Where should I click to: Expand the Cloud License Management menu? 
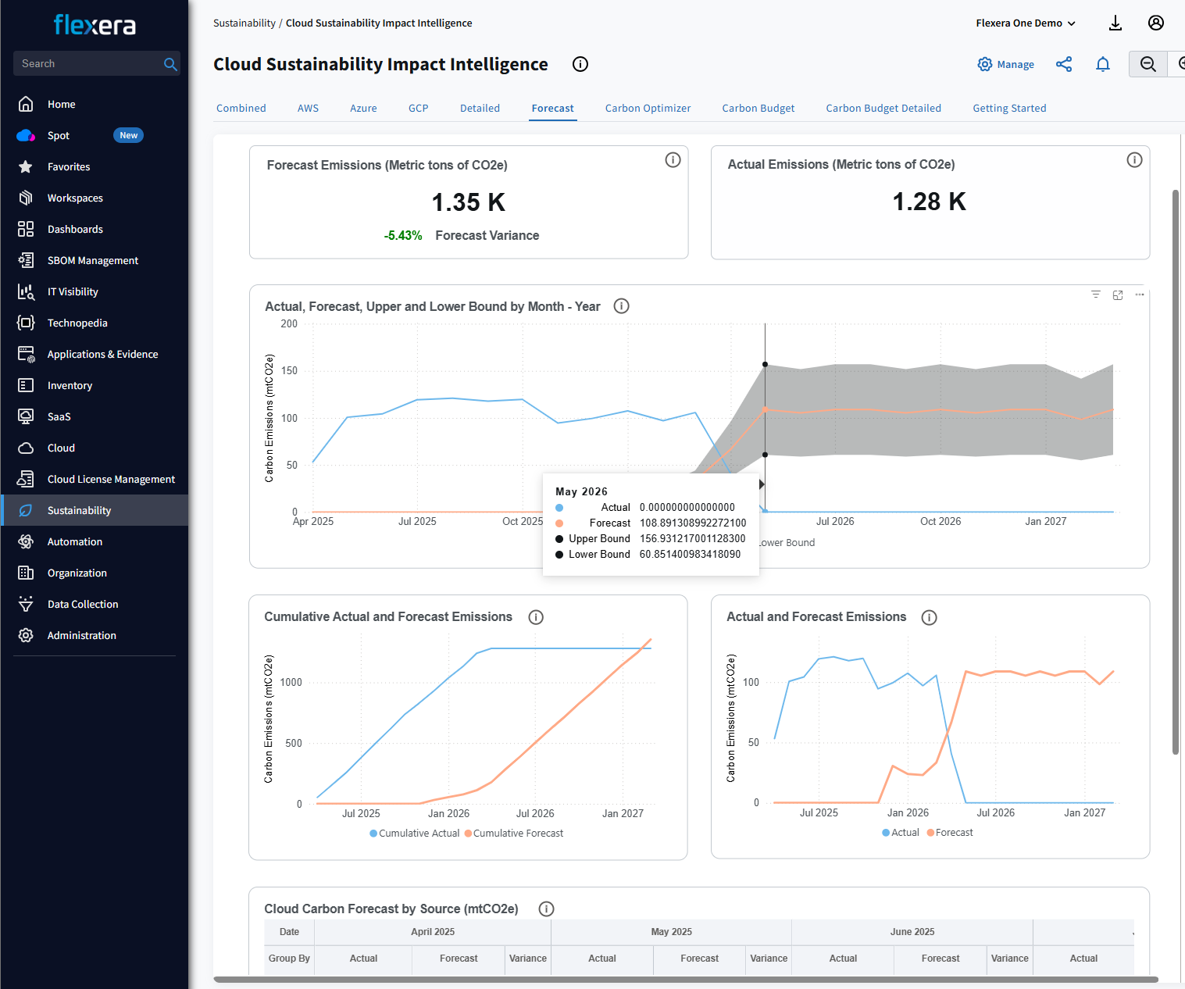111,479
